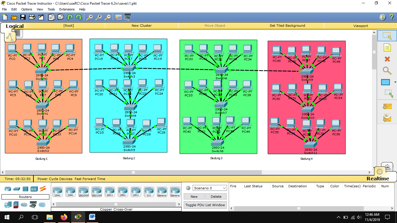Open the Drawing Palette icon
The image size is (397, 223).
click(118, 17)
